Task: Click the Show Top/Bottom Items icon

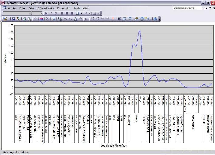Action: coord(81,19)
